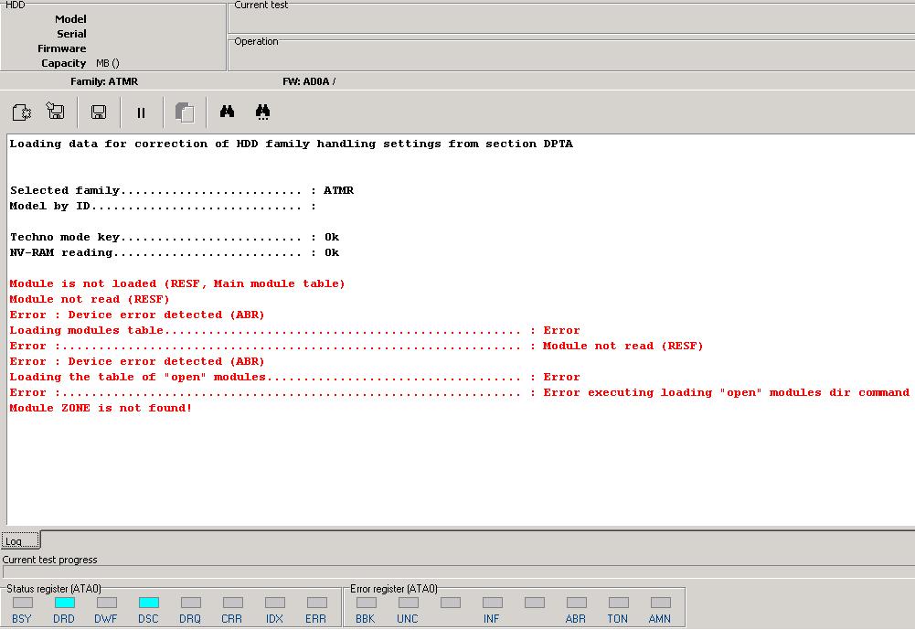
Task: Click the Operation group box title
Action: (256, 41)
